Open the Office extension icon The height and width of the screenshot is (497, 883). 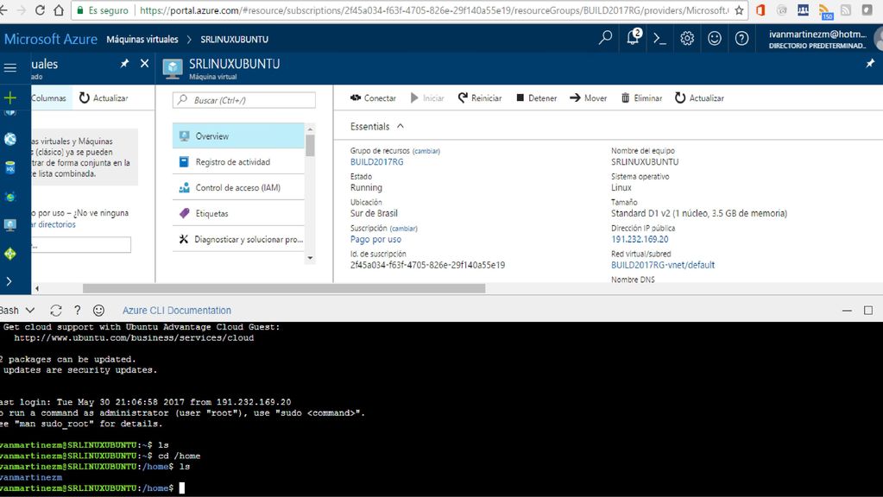[760, 10]
